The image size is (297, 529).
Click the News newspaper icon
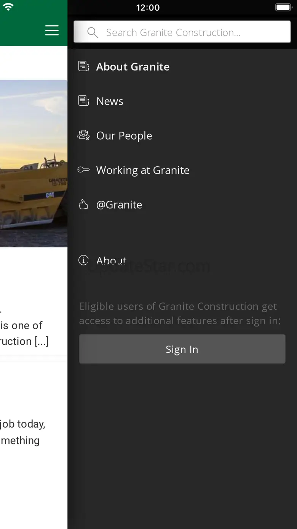(x=84, y=101)
